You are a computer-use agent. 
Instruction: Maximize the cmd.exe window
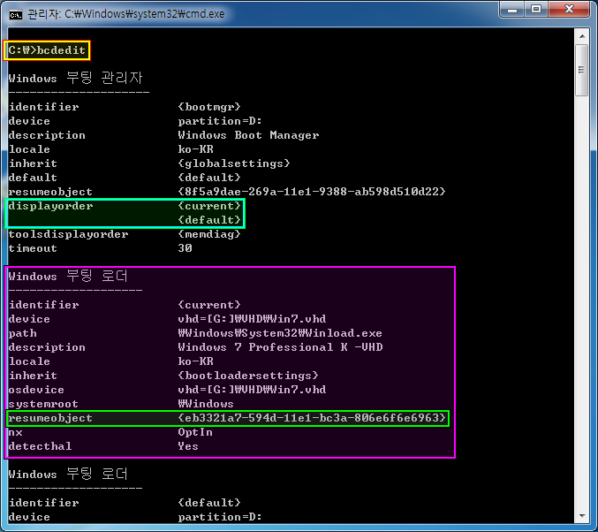(x=536, y=9)
